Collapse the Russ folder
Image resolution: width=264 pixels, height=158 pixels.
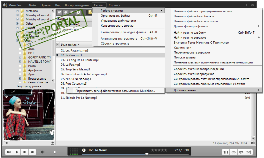[x=17, y=40]
